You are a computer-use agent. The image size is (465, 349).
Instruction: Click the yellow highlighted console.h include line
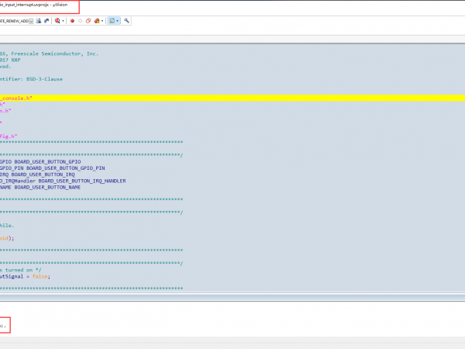232,98
